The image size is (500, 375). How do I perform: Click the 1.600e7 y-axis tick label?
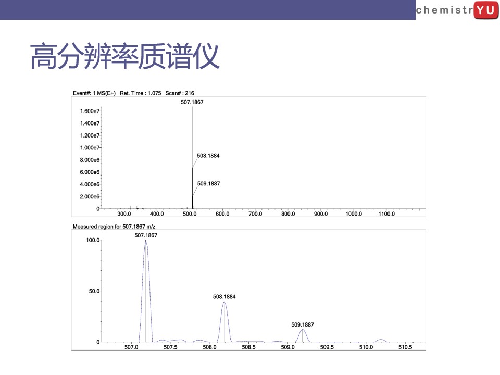coord(90,111)
